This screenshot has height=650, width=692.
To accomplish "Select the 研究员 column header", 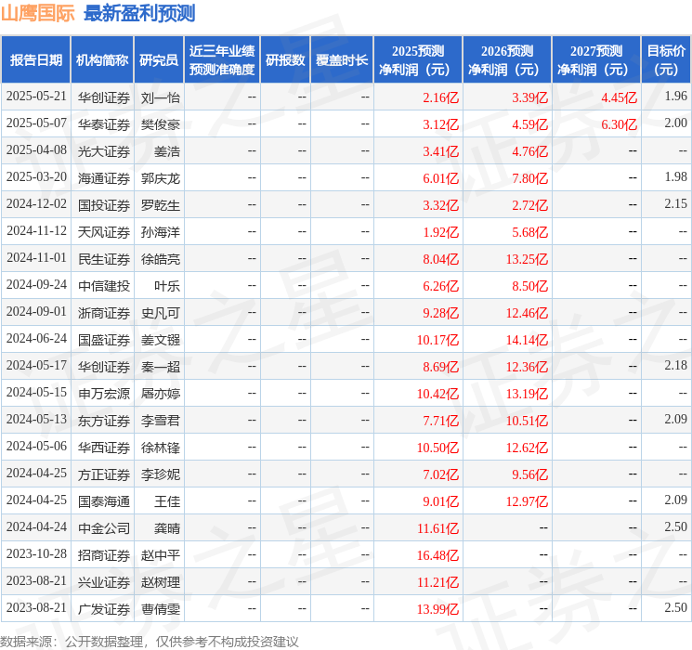I will 159,60.
